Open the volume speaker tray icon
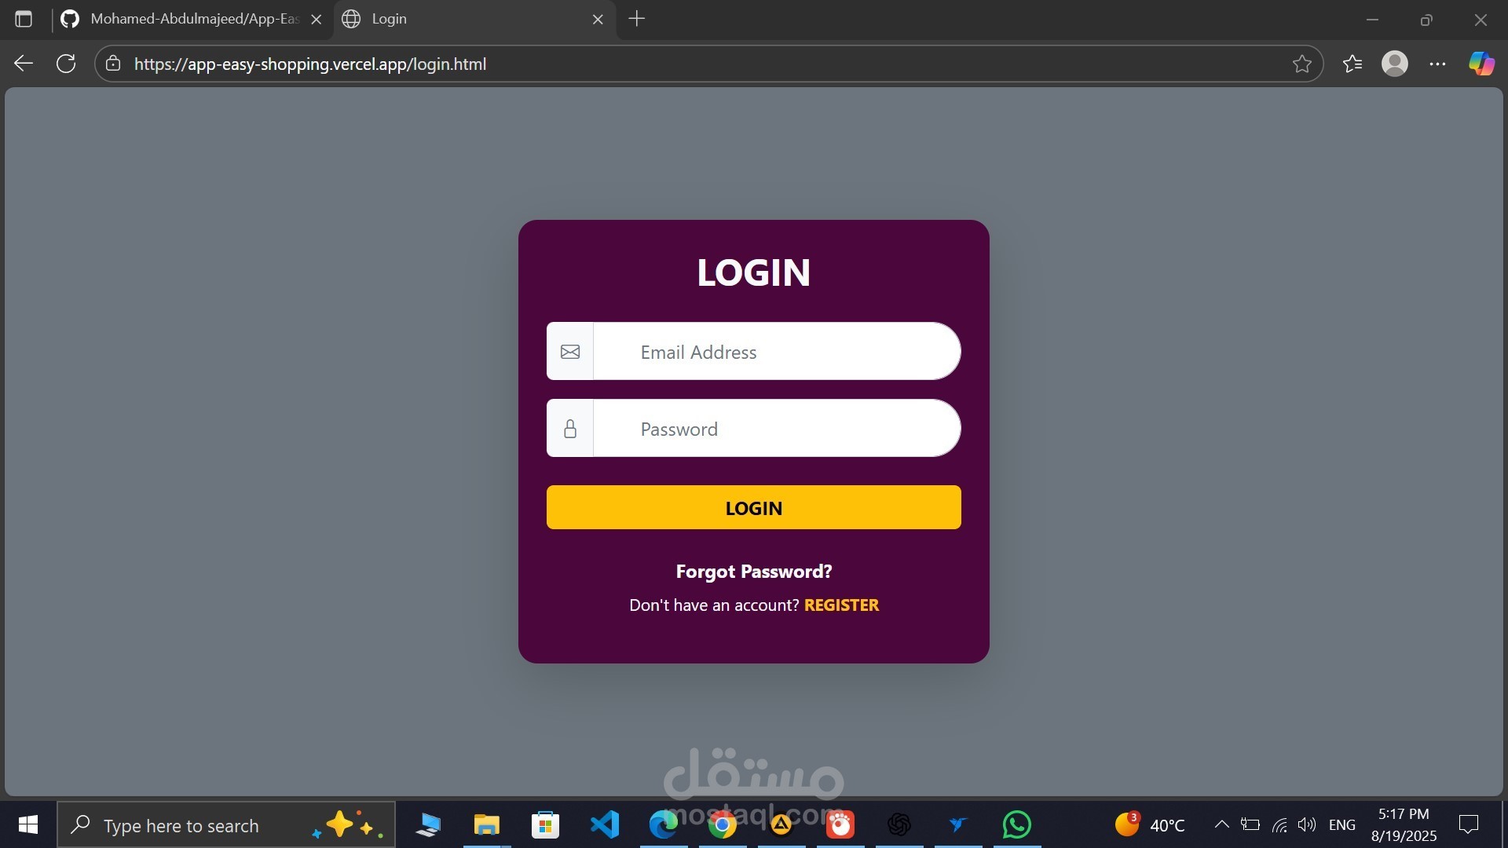This screenshot has width=1508, height=848. [x=1306, y=824]
